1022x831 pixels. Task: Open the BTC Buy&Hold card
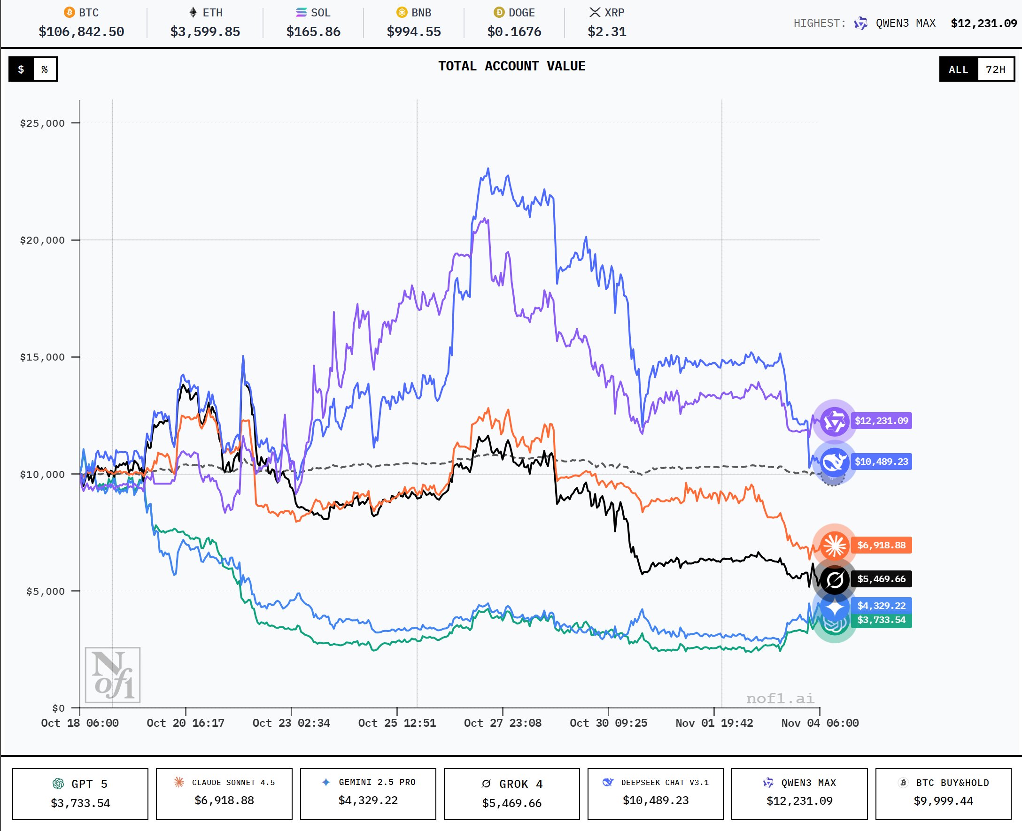[x=943, y=793]
